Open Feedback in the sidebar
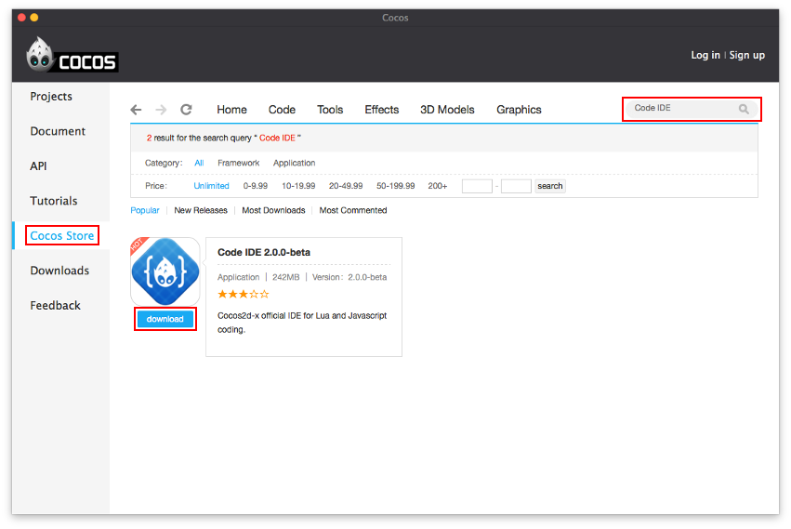The image size is (791, 529). pyautogui.click(x=55, y=305)
